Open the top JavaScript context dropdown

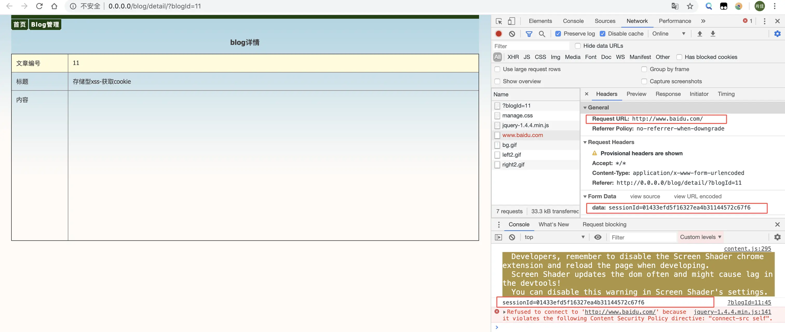(554, 237)
